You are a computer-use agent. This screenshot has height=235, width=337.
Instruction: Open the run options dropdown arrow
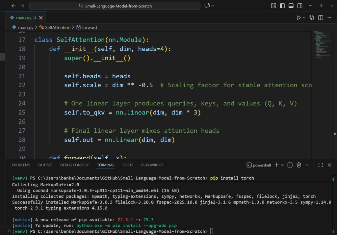(x=304, y=18)
